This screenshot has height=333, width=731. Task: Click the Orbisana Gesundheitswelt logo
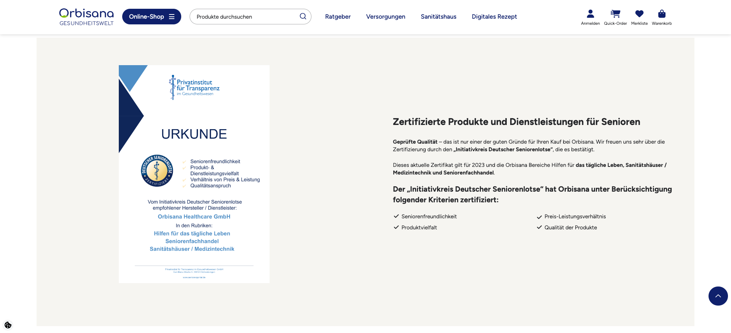pyautogui.click(x=86, y=17)
